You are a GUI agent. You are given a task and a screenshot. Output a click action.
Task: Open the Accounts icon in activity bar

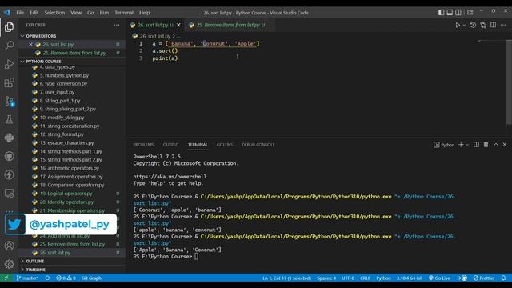tap(9, 246)
